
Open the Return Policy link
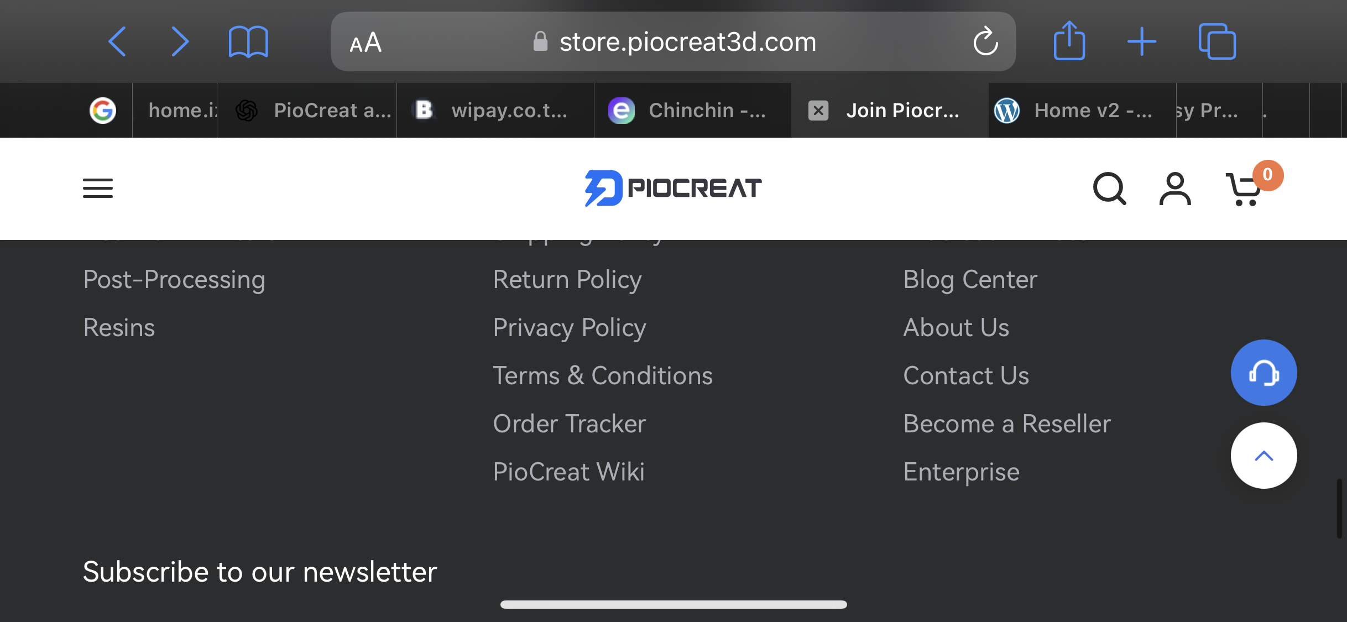tap(567, 279)
